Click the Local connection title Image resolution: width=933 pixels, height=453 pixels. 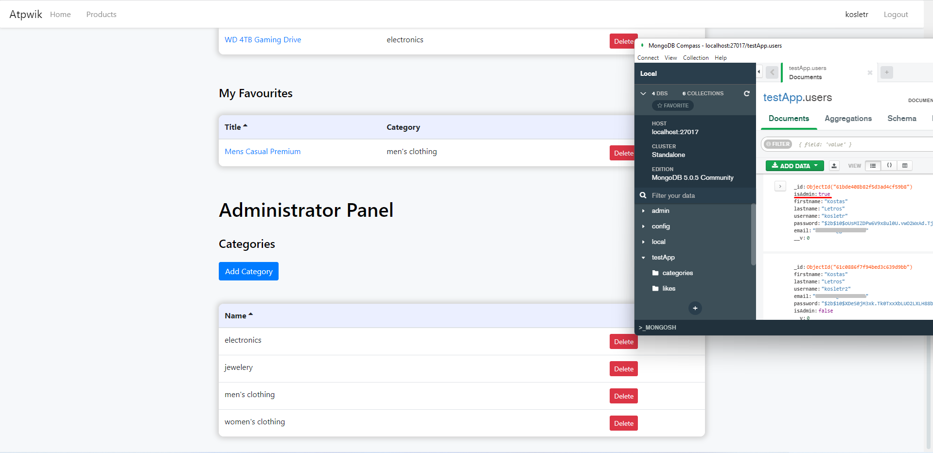(648, 73)
